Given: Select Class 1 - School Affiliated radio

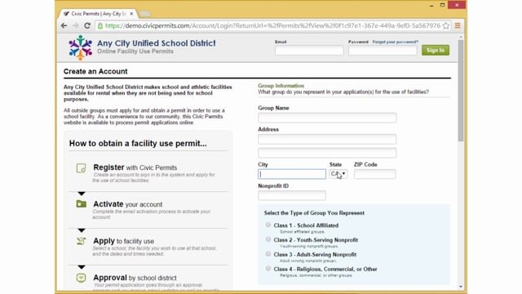Looking at the screenshot, I should [268, 225].
